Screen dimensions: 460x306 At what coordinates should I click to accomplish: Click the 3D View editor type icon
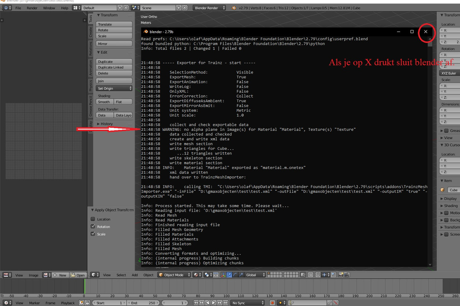pos(95,275)
